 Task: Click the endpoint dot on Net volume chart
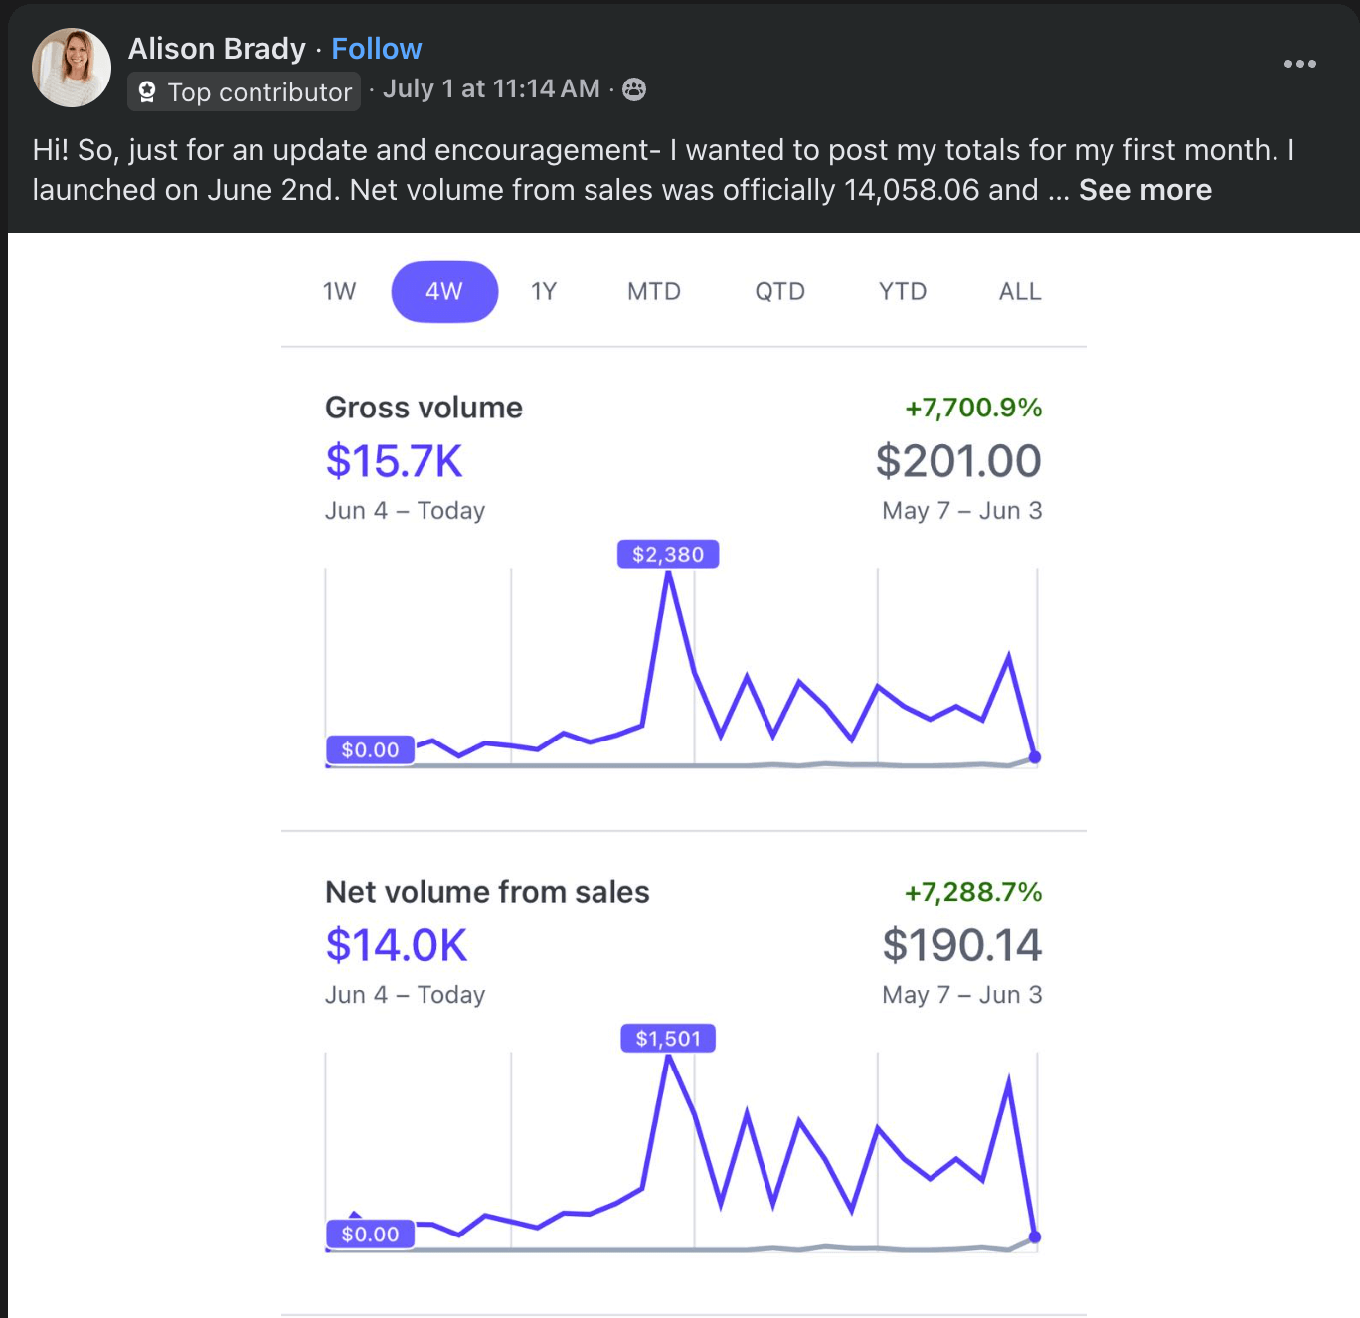(x=1035, y=1237)
